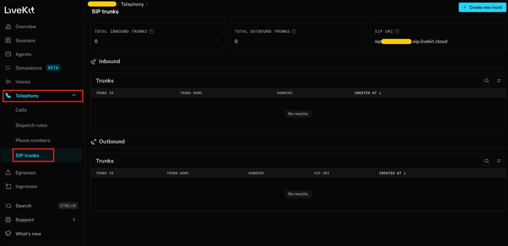Click the Ingresses icon
This screenshot has width=508, height=246.
click(8, 186)
